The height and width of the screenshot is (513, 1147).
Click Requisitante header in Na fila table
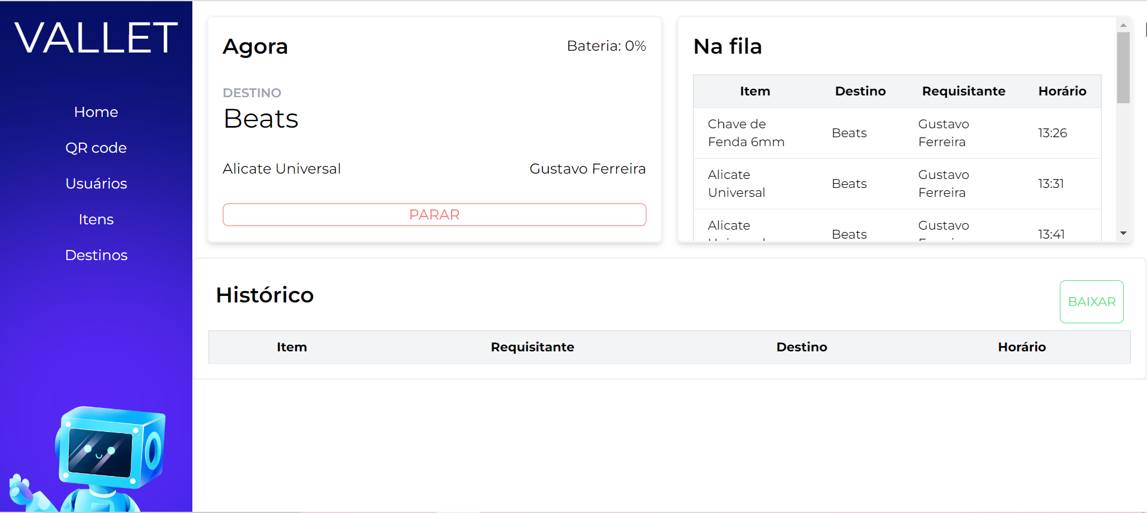964,91
